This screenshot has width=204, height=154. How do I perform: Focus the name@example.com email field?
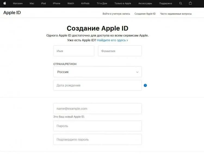[97, 109]
